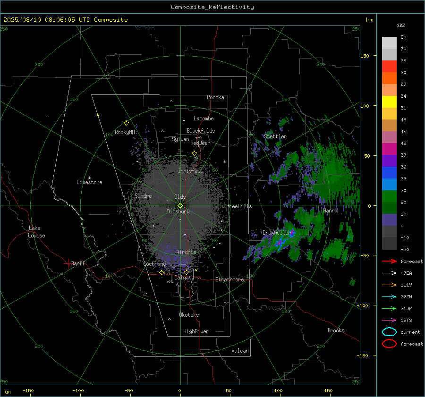Click the Innisfail city label
The height and width of the screenshot is (397, 425).
[191, 171]
